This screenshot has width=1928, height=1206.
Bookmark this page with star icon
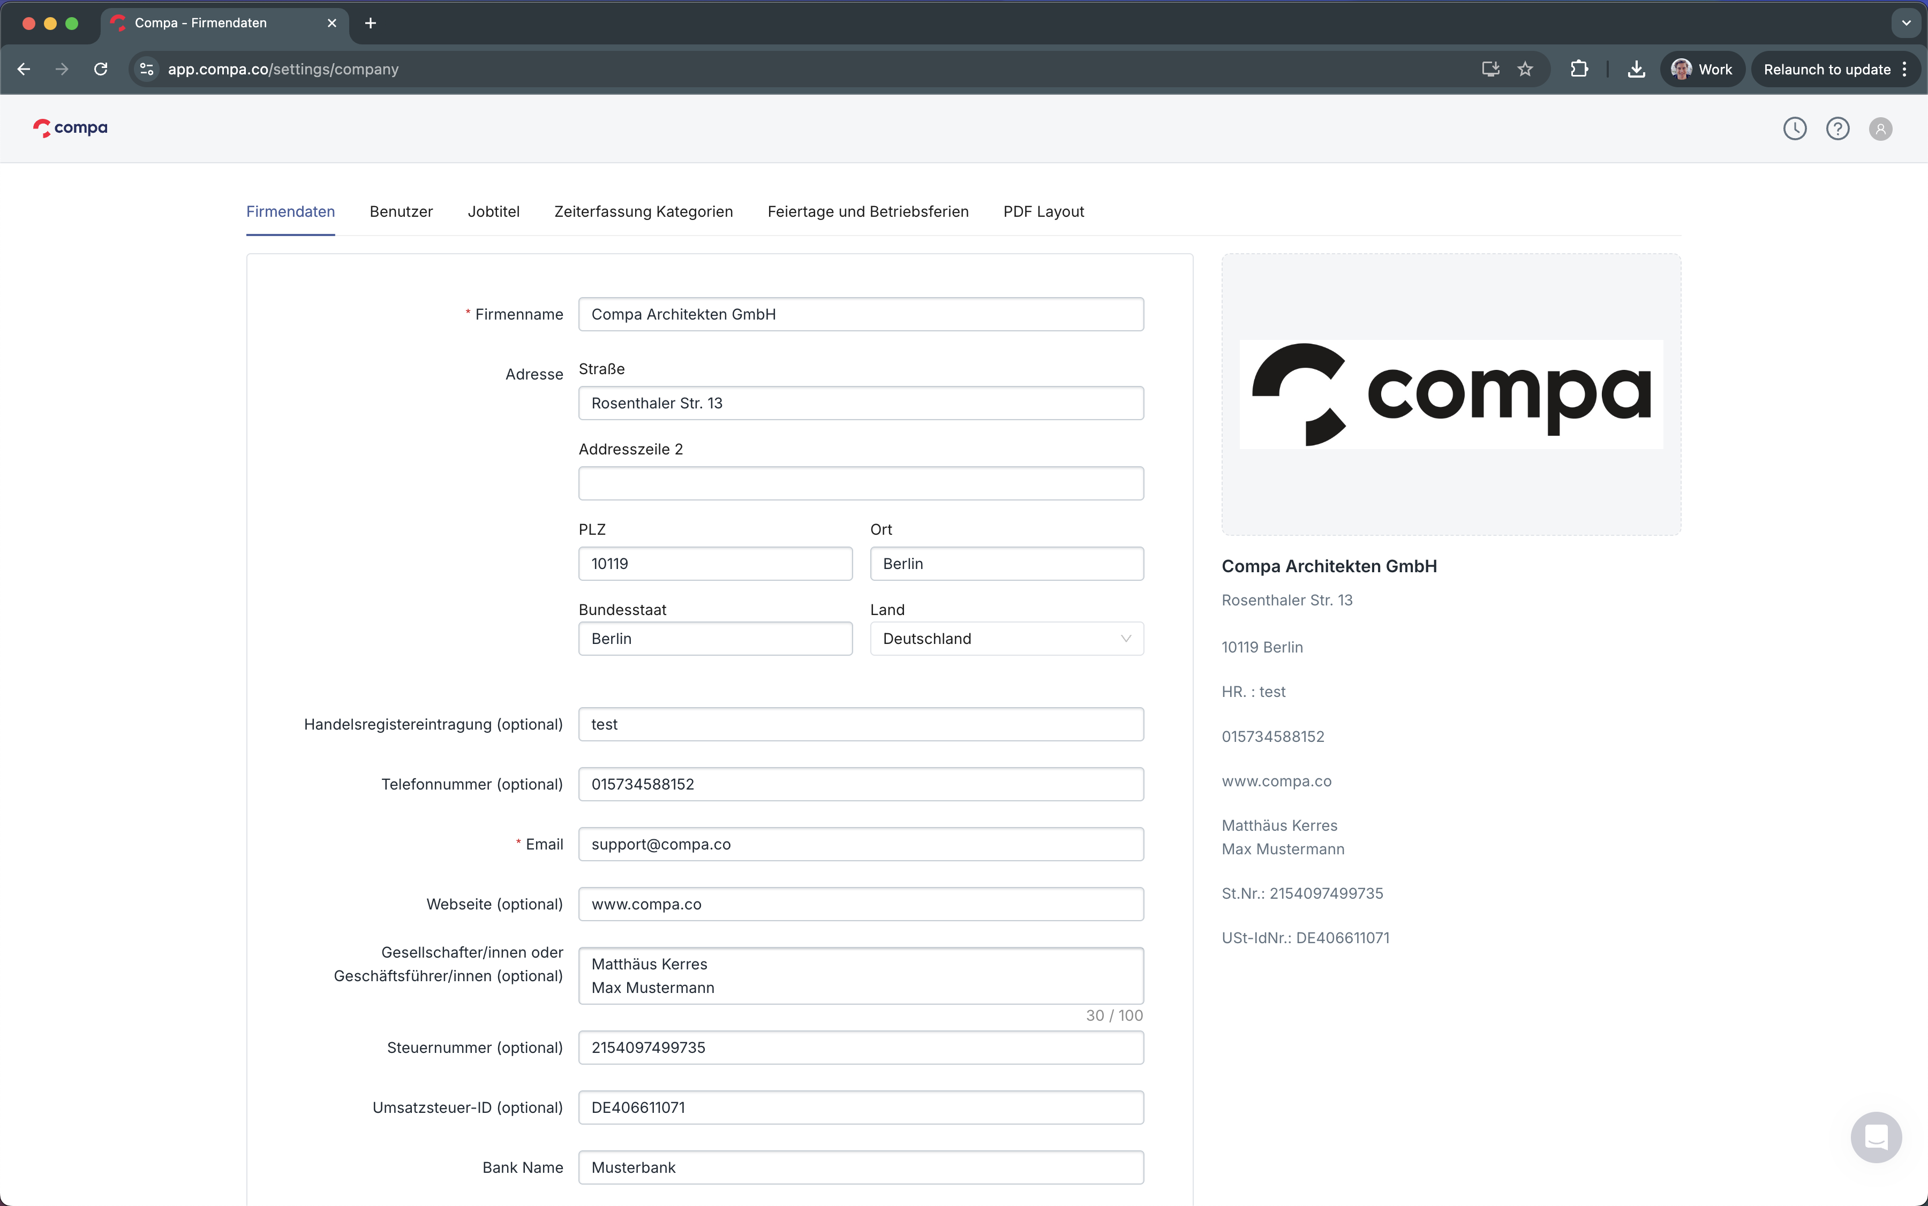[1525, 70]
